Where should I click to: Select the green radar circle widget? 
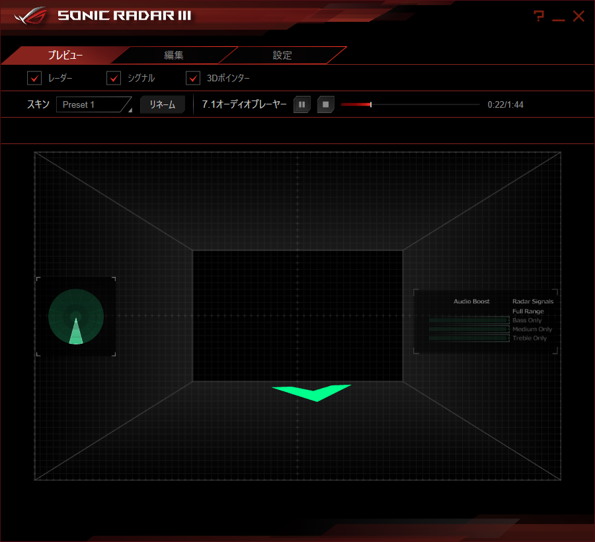coord(76,317)
